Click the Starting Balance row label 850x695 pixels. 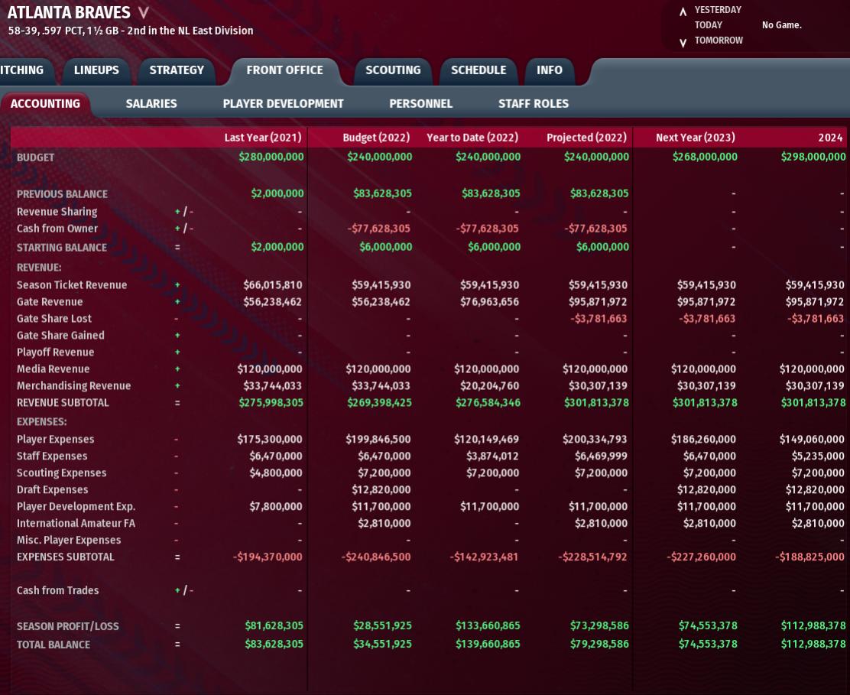pos(62,247)
